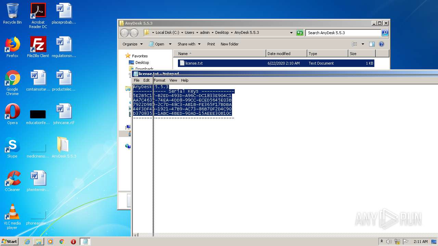Viewport: 438px width, 246px height.
Task: Select the productelec Word document icon
Action: 64,81
